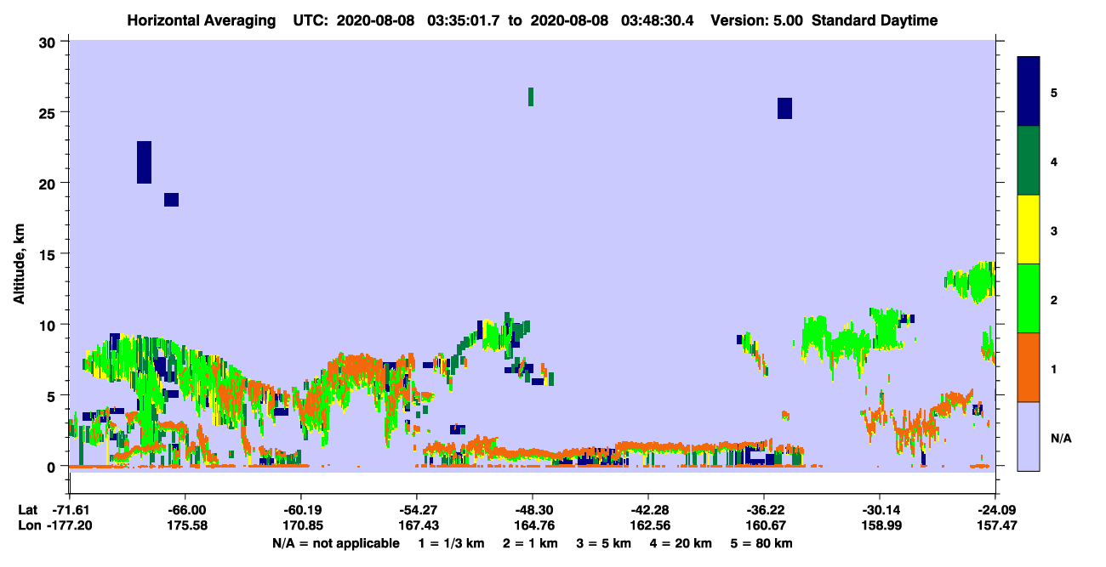Click the longitude value 160.67

pos(764,526)
